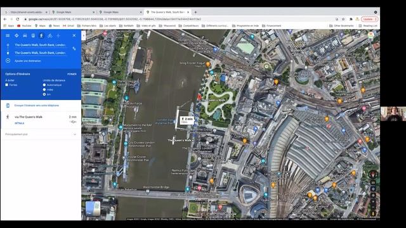Close the directions panel
The width and height of the screenshot is (406, 228).
coord(74,35)
